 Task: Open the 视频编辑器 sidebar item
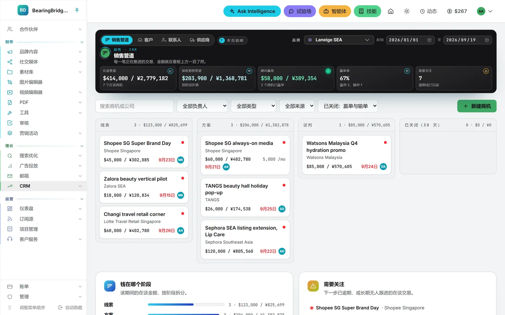click(x=44, y=92)
